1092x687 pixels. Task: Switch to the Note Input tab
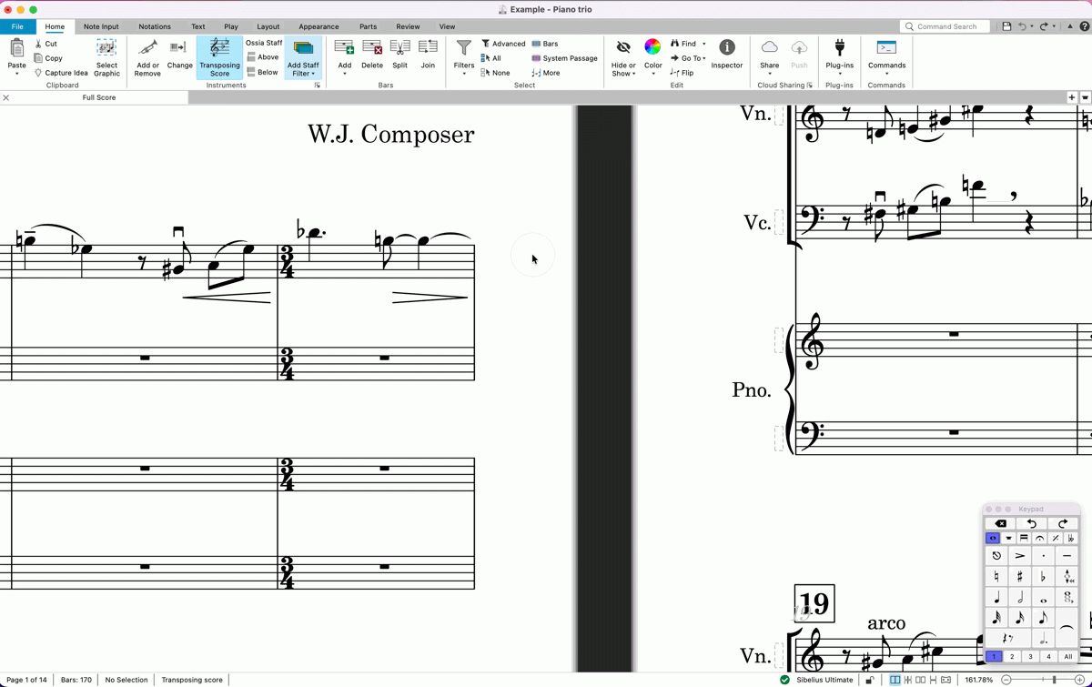click(x=101, y=26)
